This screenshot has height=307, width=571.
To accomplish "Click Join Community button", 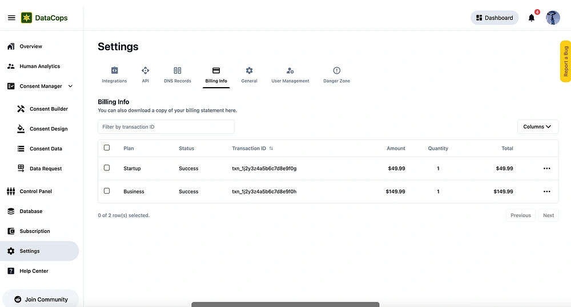I will click(x=41, y=299).
